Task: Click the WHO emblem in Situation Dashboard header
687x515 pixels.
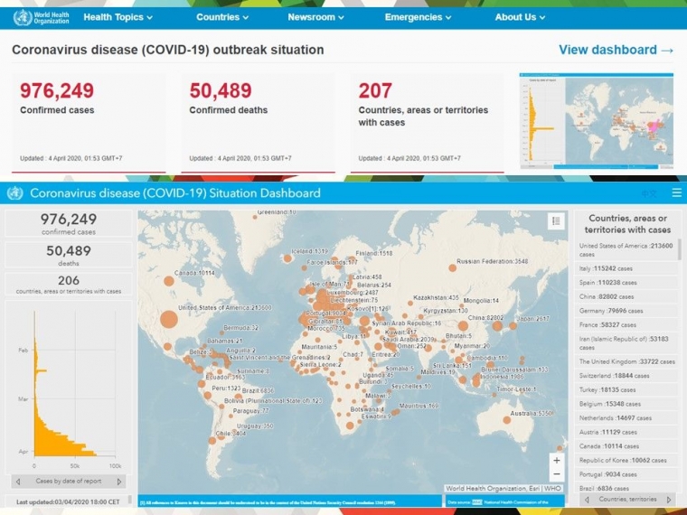Action: 15,193
